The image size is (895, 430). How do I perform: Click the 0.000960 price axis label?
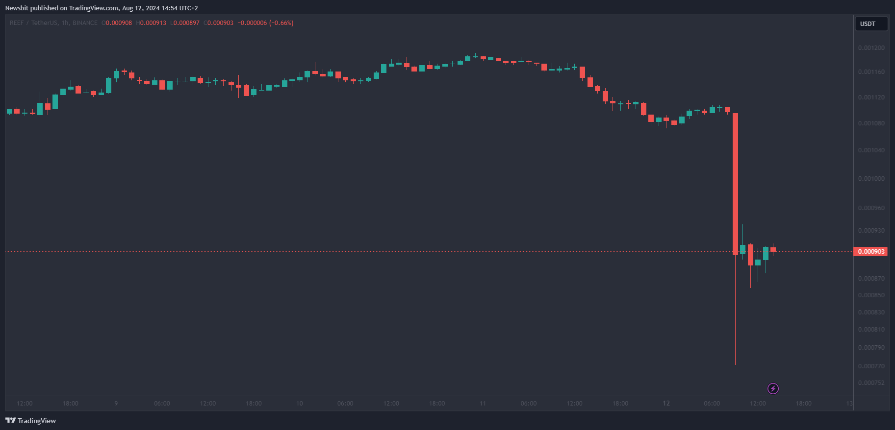point(871,208)
